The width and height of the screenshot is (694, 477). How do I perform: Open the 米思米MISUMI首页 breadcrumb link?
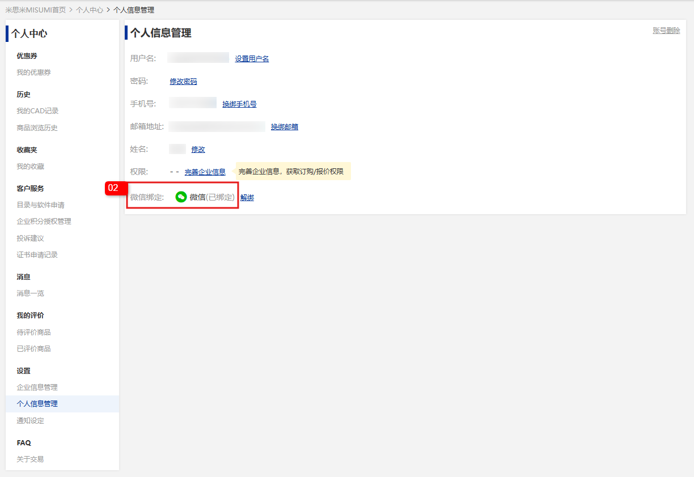[x=36, y=10]
